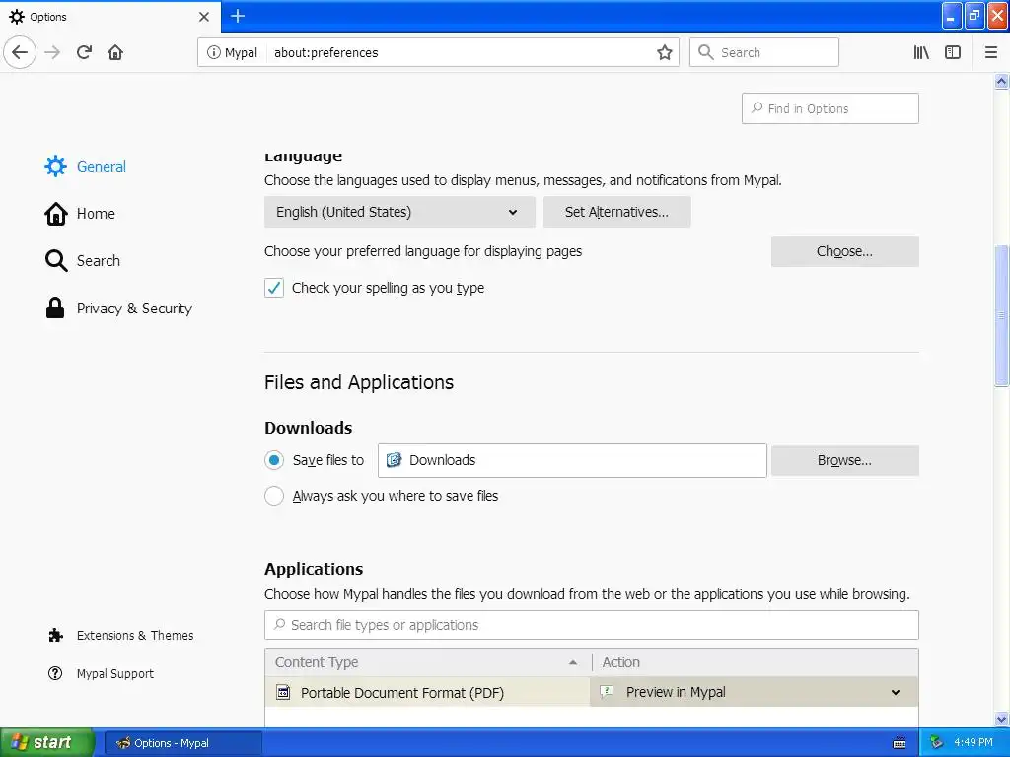Screen dimensions: 1010x757
Task: Sort by Action column header
Action: coord(755,662)
